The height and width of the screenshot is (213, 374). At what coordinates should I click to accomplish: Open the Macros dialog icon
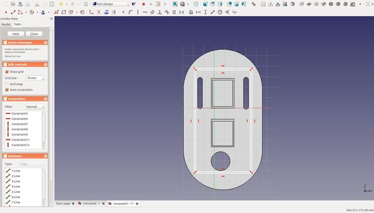click(158, 4)
